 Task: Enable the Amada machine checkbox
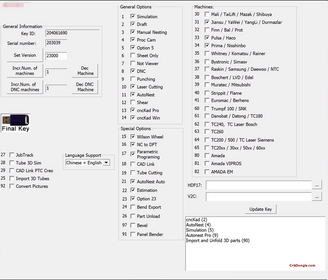(207, 156)
